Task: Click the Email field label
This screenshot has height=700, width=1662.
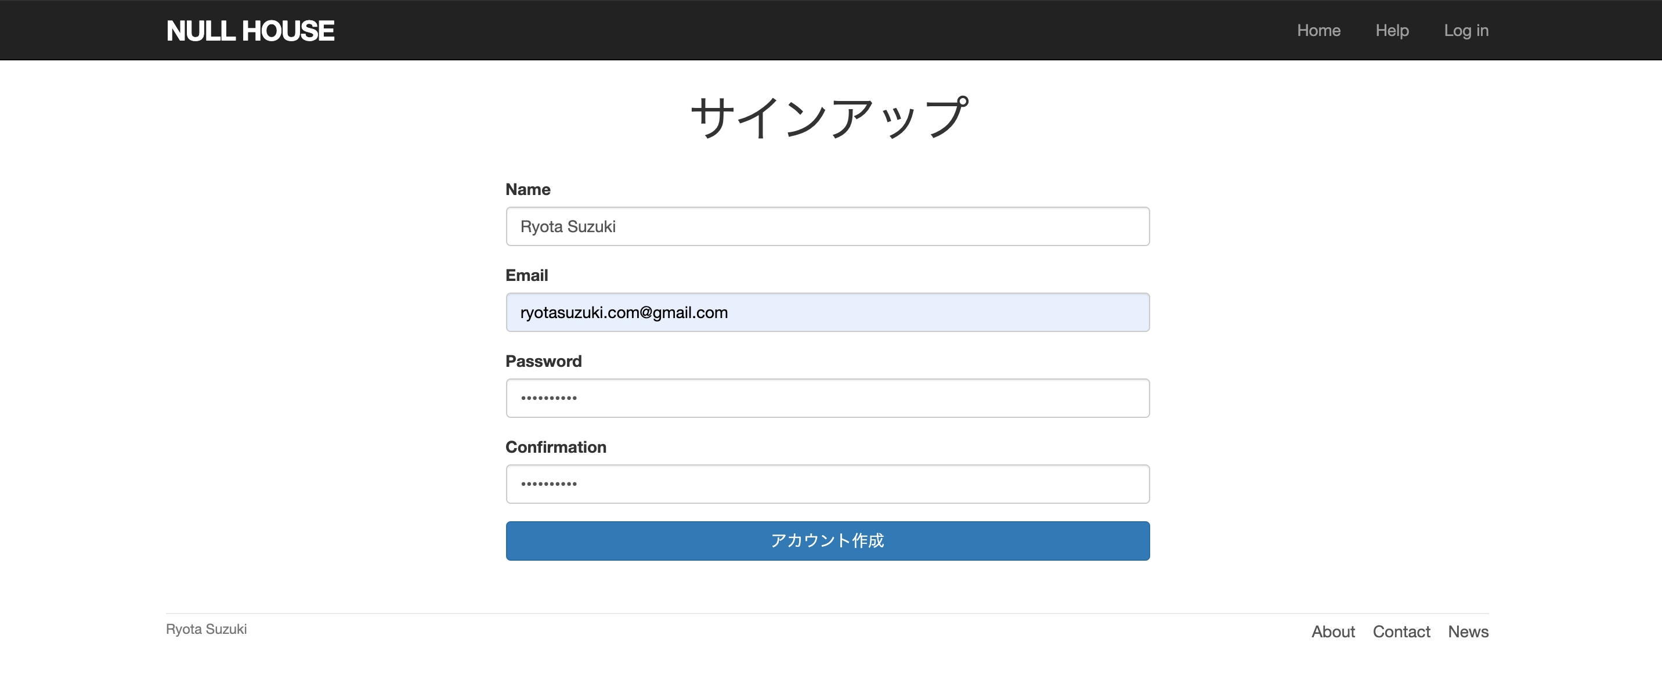Action: coord(526,275)
